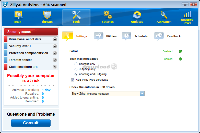Click 'Check the autorun in USB drives' heading
The width and height of the screenshot is (200, 133).
pos(92,87)
